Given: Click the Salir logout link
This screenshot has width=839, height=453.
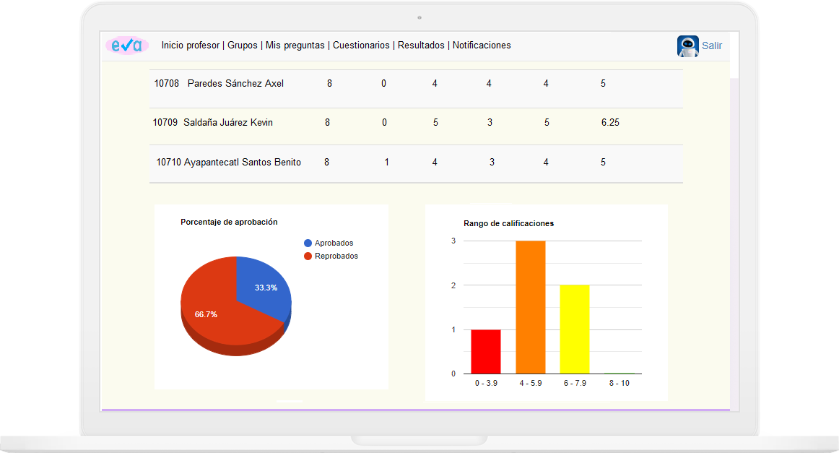Looking at the screenshot, I should [x=712, y=46].
